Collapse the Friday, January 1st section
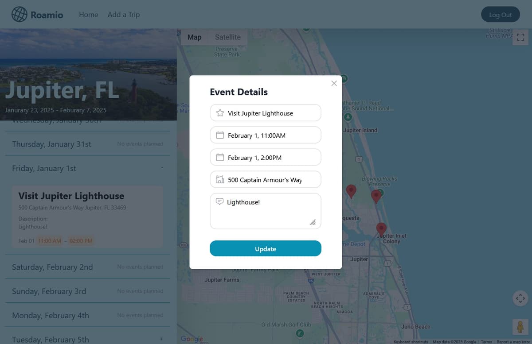This screenshot has height=344, width=532. pyautogui.click(x=162, y=168)
